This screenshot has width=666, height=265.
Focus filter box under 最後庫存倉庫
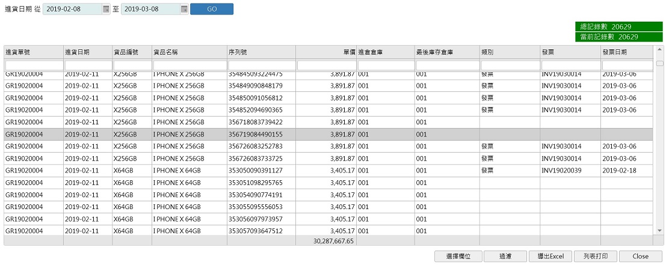coord(448,65)
